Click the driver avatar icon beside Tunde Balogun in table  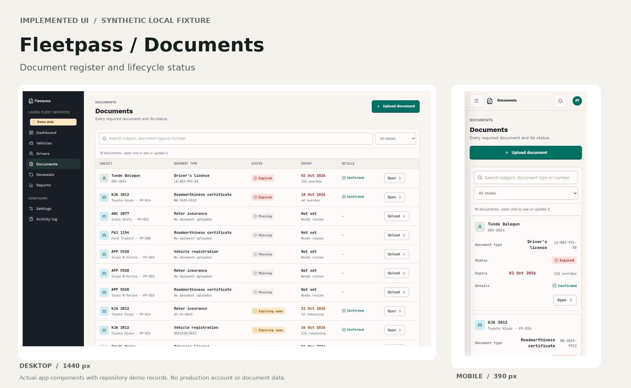pyautogui.click(x=104, y=178)
